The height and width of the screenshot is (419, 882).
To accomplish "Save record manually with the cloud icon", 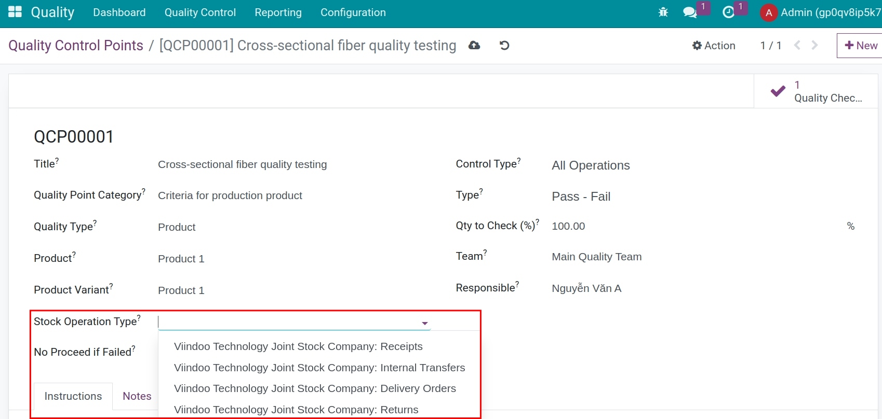I will pos(474,46).
